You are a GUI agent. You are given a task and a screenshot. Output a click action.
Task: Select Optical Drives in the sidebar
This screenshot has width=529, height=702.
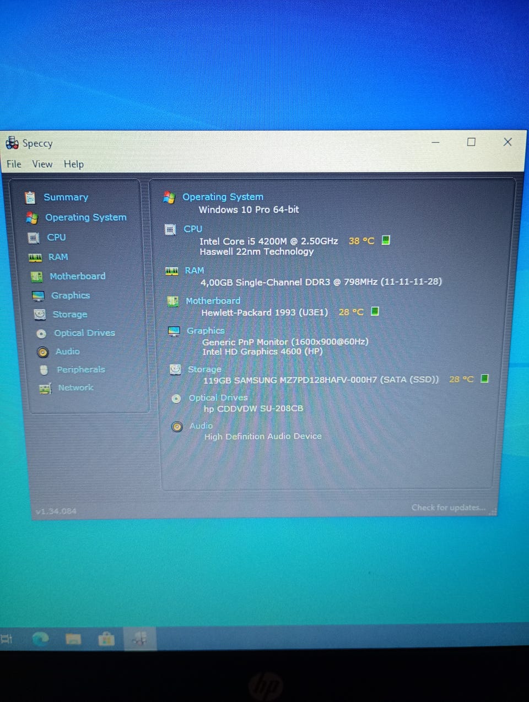pyautogui.click(x=85, y=333)
